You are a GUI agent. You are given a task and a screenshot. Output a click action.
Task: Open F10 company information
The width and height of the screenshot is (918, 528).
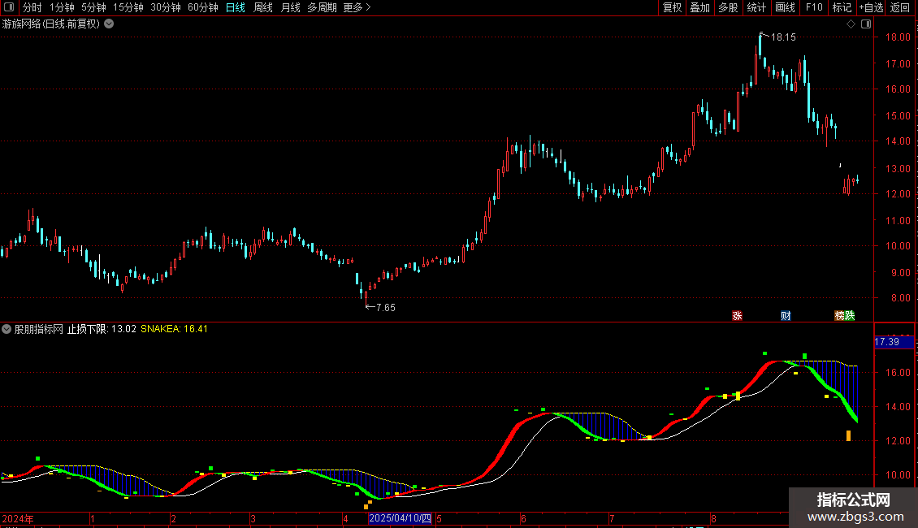(x=814, y=7)
